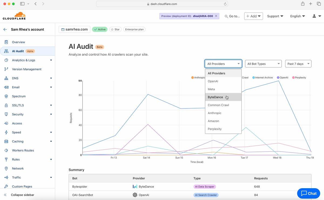
Task: Open the Spectrum section via its icon
Action: tap(6, 96)
